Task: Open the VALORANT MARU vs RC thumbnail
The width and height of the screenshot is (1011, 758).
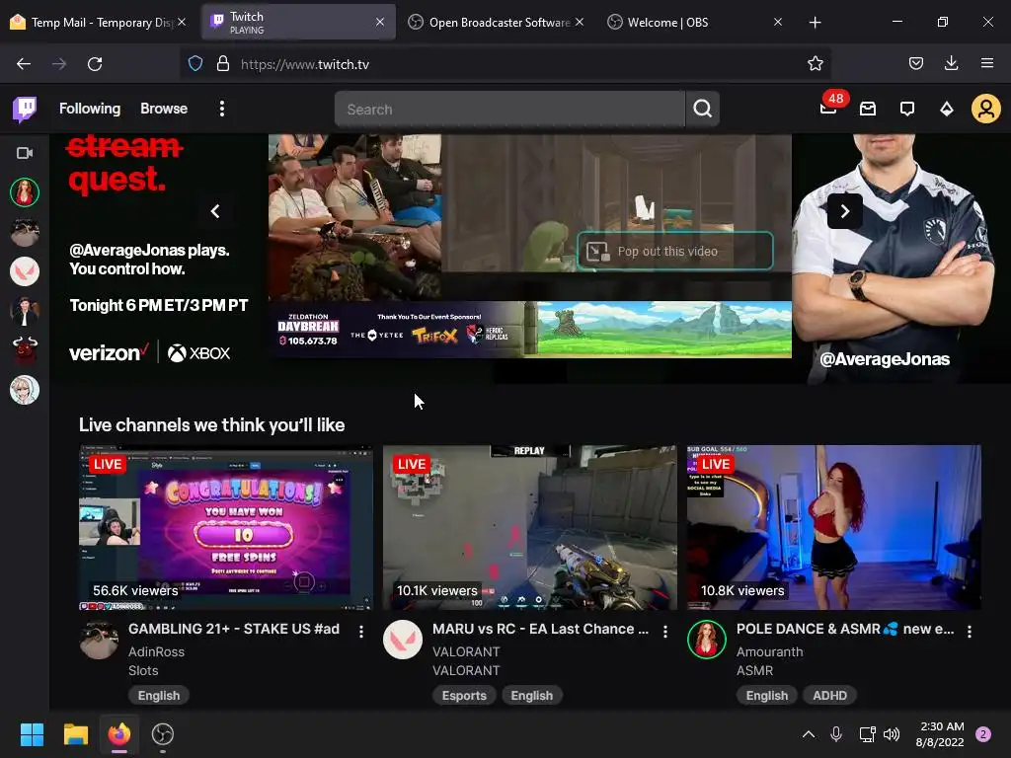Action: click(x=529, y=527)
